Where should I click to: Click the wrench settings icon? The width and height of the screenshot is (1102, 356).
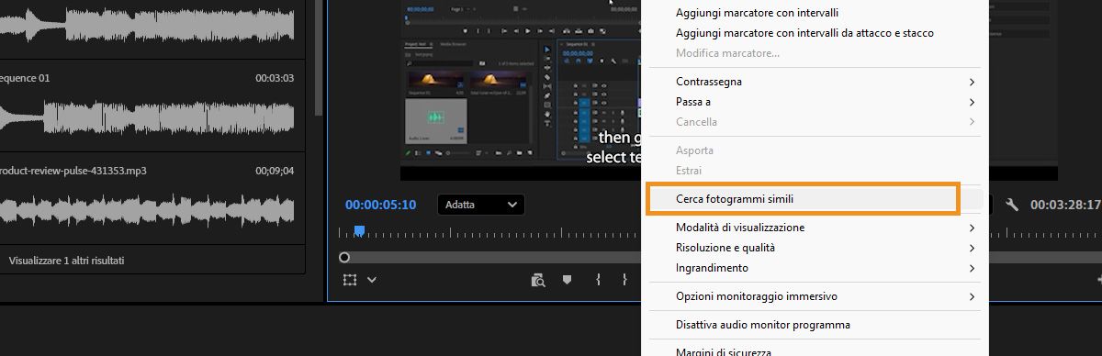[1013, 205]
